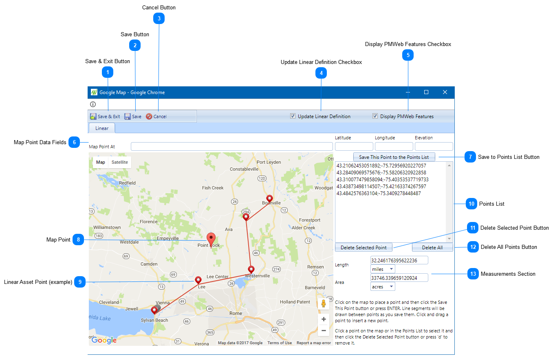Image resolution: width=553 pixels, height=356 pixels.
Task: Open the acres unit dropdown
Action: pos(383,287)
